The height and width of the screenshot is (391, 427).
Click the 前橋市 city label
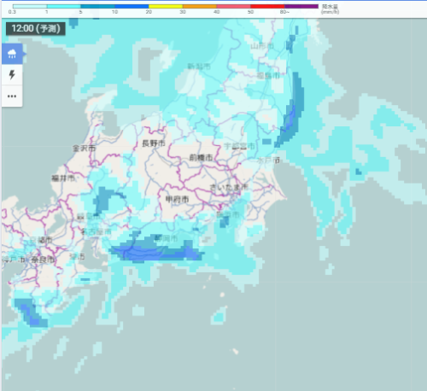(x=201, y=157)
